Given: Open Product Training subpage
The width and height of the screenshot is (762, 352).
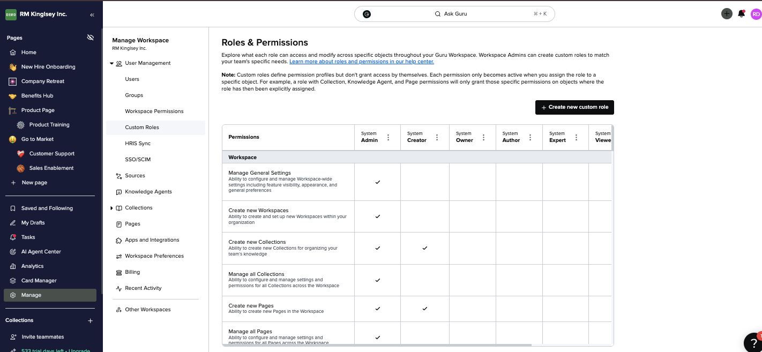Looking at the screenshot, I should click(50, 125).
